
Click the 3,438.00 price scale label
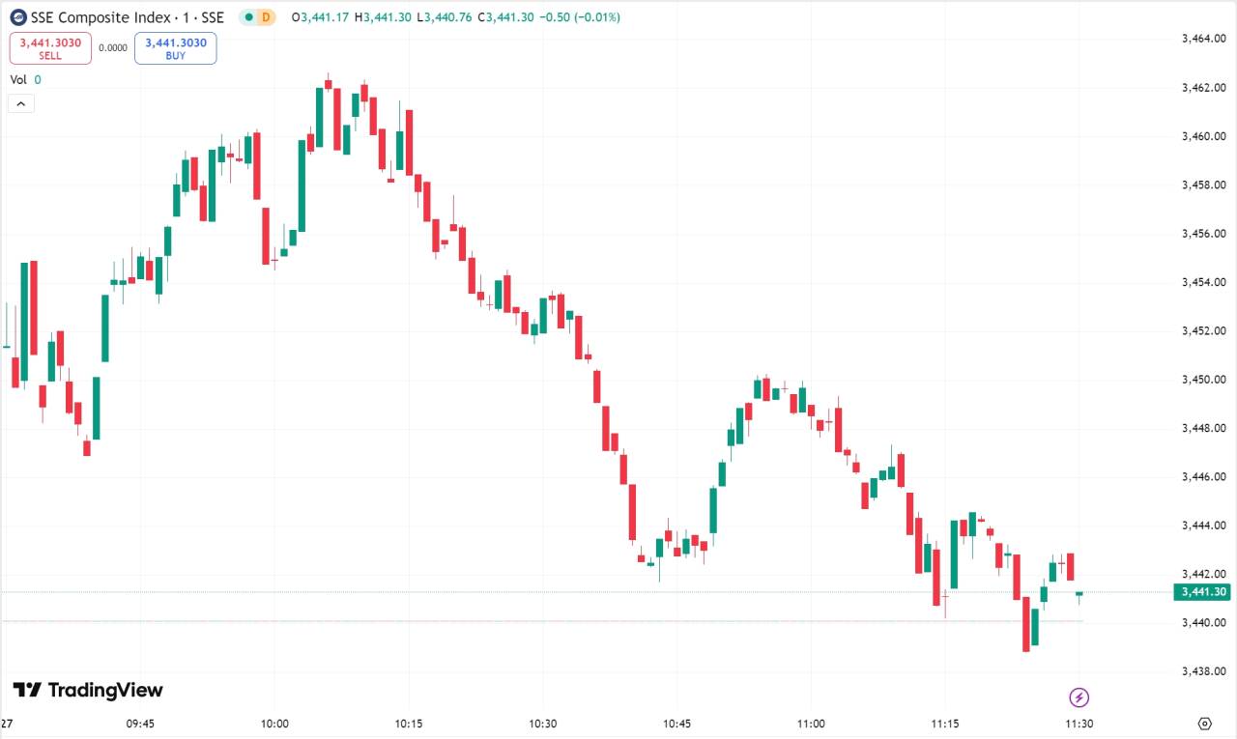[x=1204, y=671]
